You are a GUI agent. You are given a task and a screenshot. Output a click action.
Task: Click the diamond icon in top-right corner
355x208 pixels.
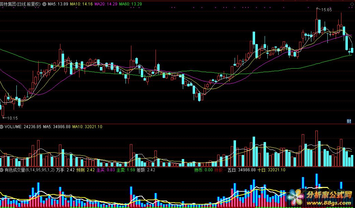point(352,4)
